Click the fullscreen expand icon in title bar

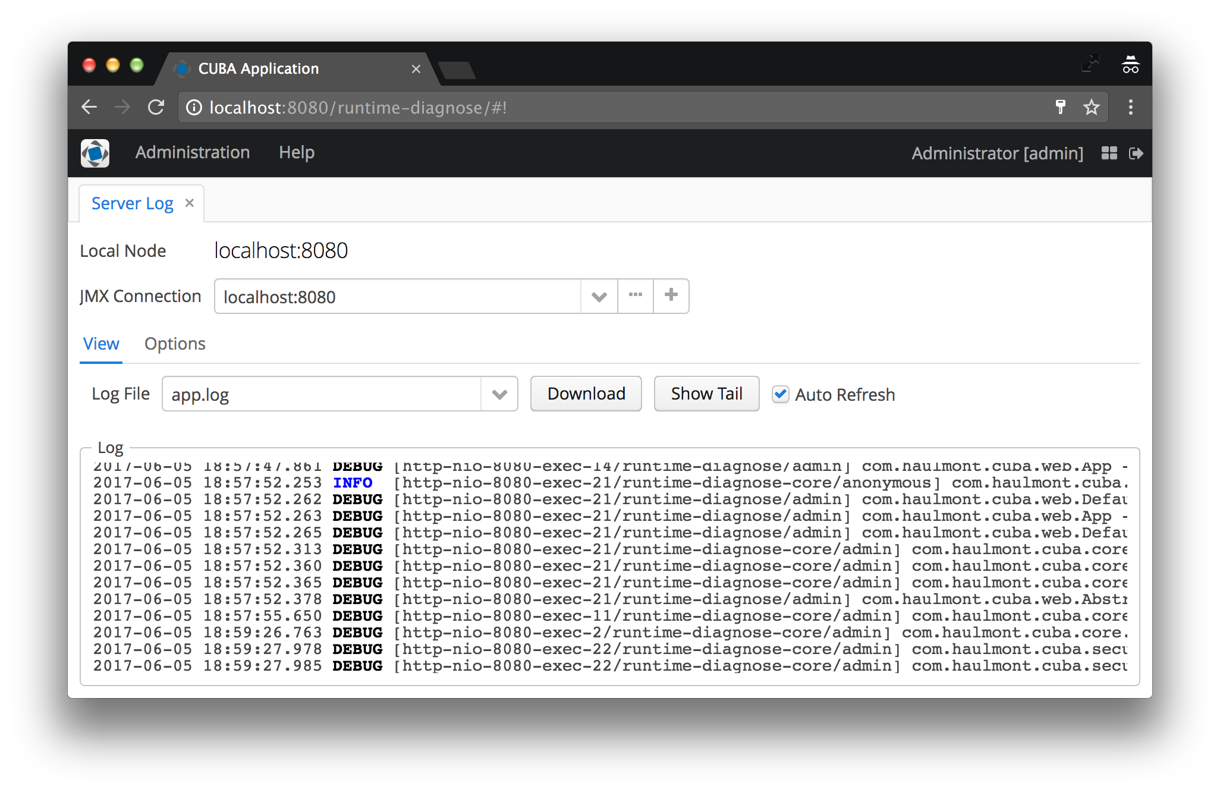tap(1090, 64)
